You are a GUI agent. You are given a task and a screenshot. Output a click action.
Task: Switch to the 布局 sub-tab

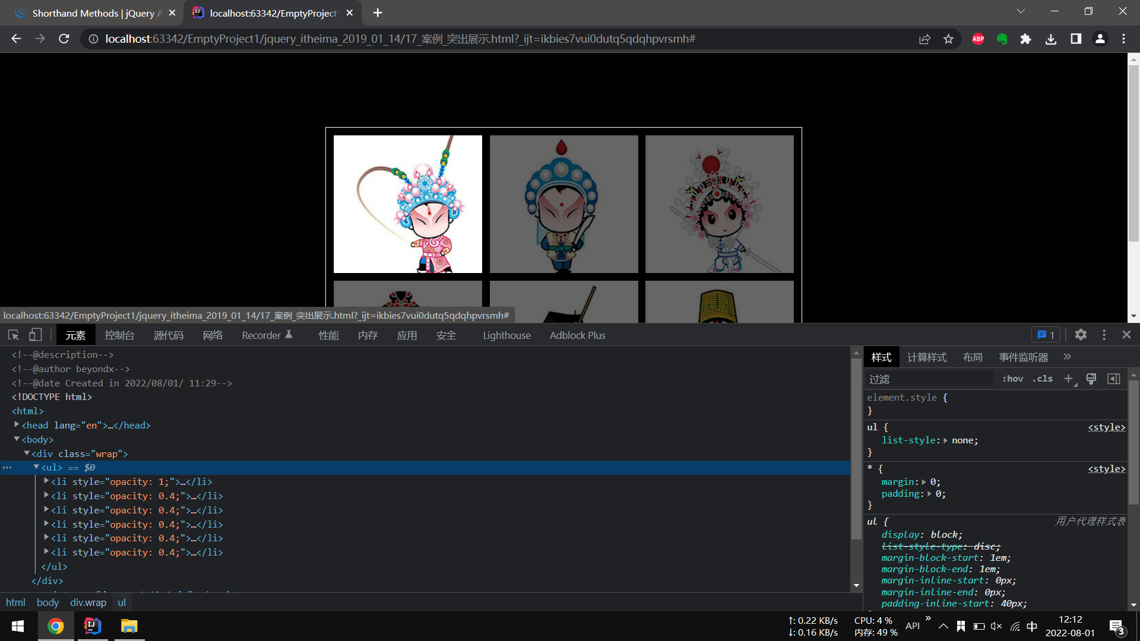(973, 357)
